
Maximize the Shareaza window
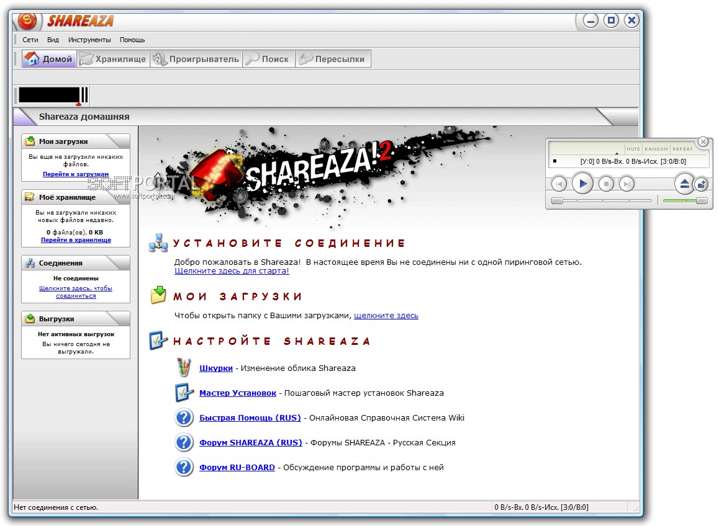point(611,20)
